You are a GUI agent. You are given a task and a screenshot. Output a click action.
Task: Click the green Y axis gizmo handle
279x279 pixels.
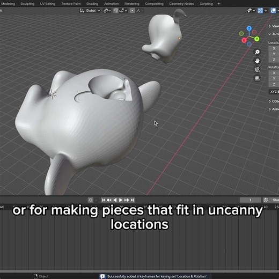257,39
